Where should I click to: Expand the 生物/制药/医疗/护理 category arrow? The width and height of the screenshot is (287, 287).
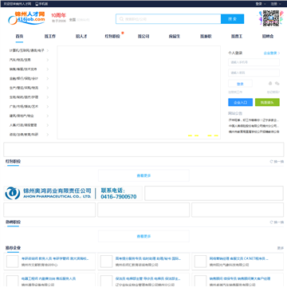48,97
